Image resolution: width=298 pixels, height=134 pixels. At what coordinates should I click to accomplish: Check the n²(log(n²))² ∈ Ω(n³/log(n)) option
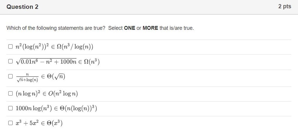(10, 46)
